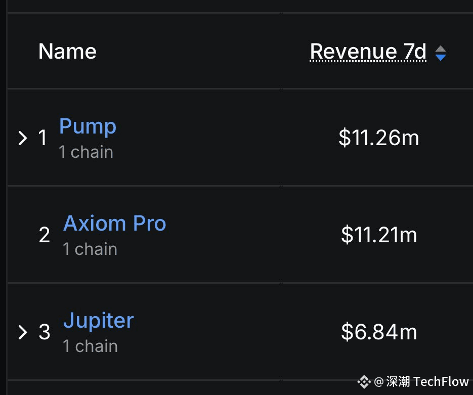The width and height of the screenshot is (473, 395).
Task: Click the upward gray sort arrow
Action: 441,49
